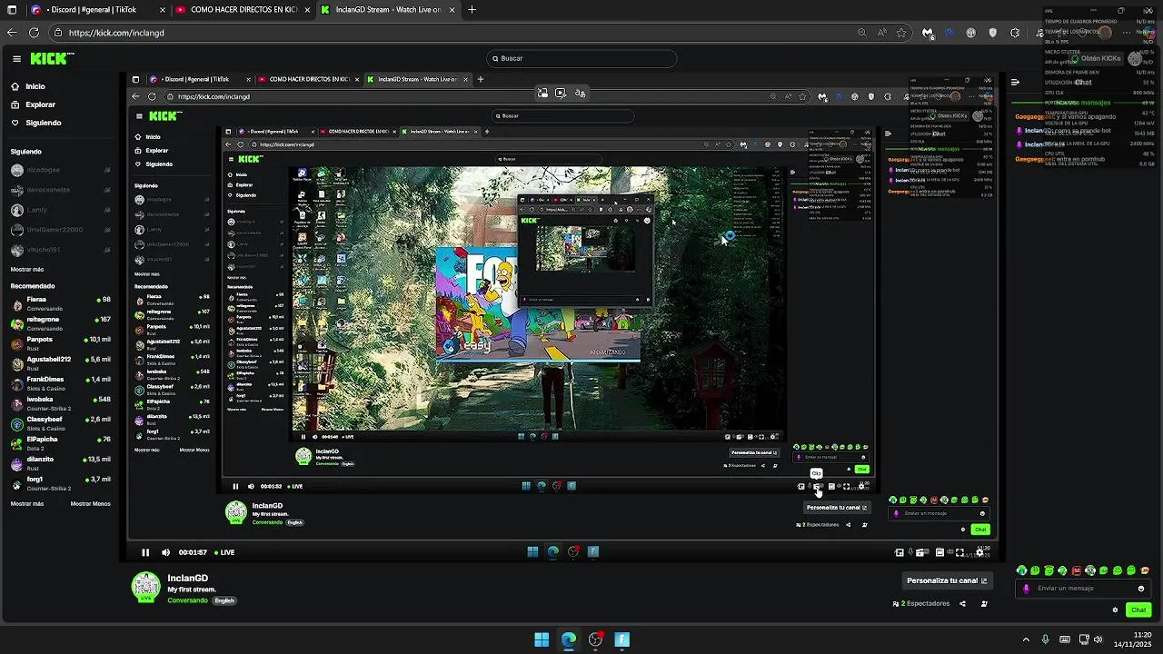Image resolution: width=1163 pixels, height=654 pixels.
Task: Click outermost address bar zoom magnifier icon
Action: pos(862,33)
